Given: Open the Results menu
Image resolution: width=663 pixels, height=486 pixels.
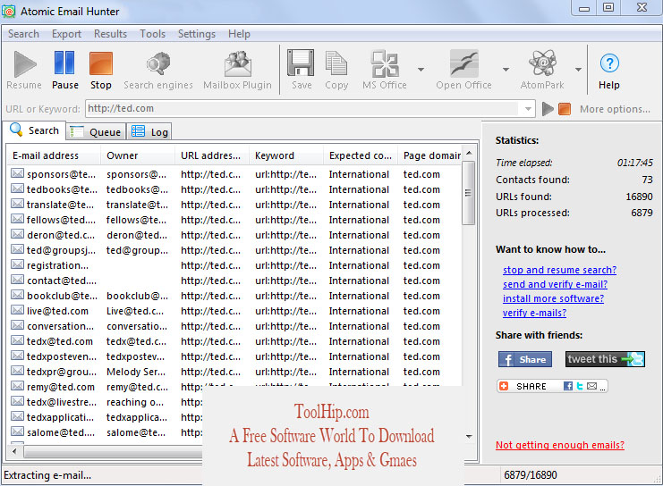Looking at the screenshot, I should tap(110, 34).
